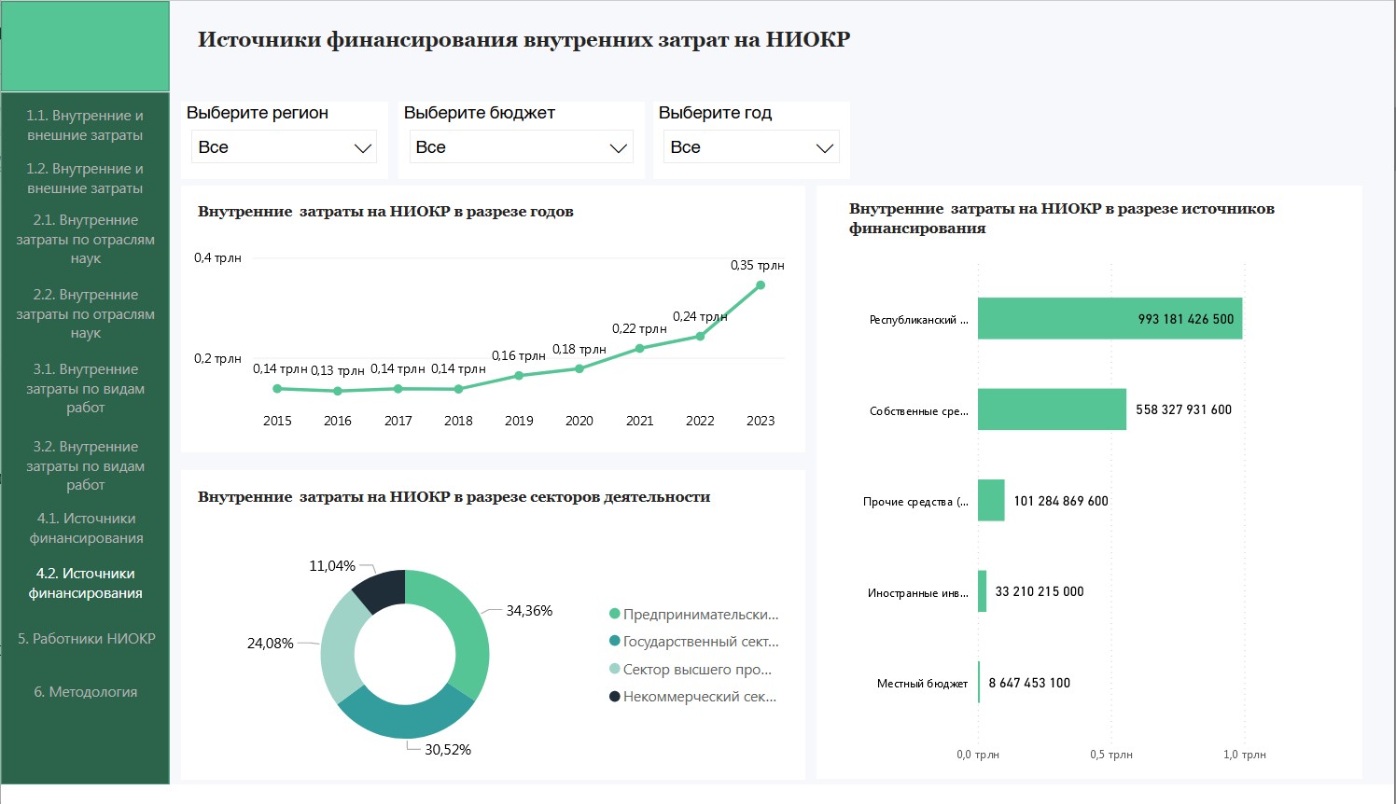Image resolution: width=1396 pixels, height=804 pixels.
Task: Select the Республиканский budget bar
Action: 1110,319
